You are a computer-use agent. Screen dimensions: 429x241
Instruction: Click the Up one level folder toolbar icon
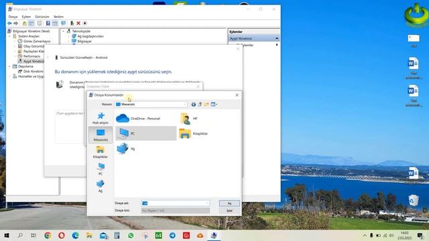pyautogui.click(x=24, y=23)
